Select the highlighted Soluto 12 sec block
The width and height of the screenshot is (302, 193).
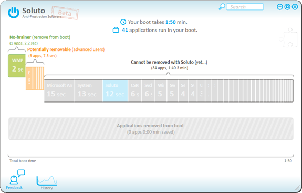(x=115, y=90)
